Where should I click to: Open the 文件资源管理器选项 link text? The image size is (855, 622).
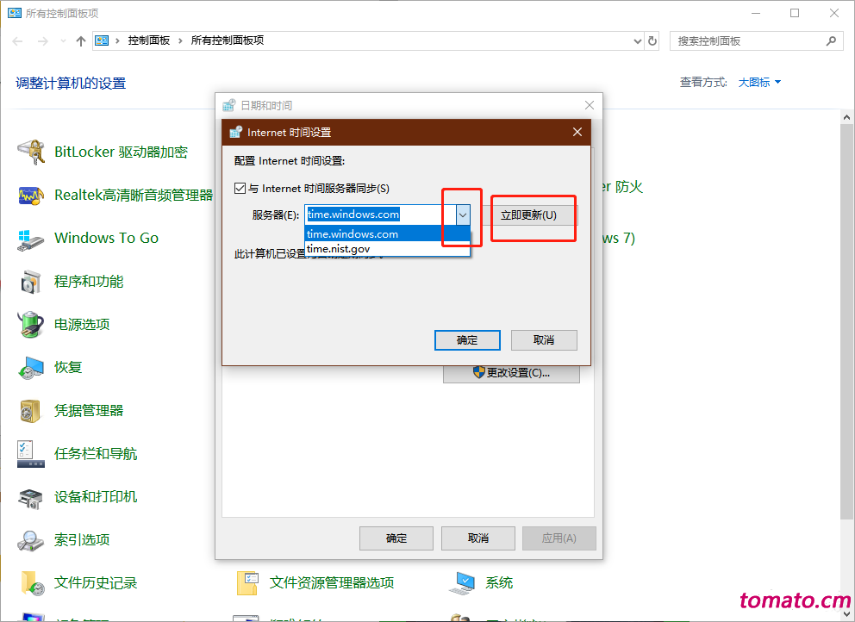point(332,582)
